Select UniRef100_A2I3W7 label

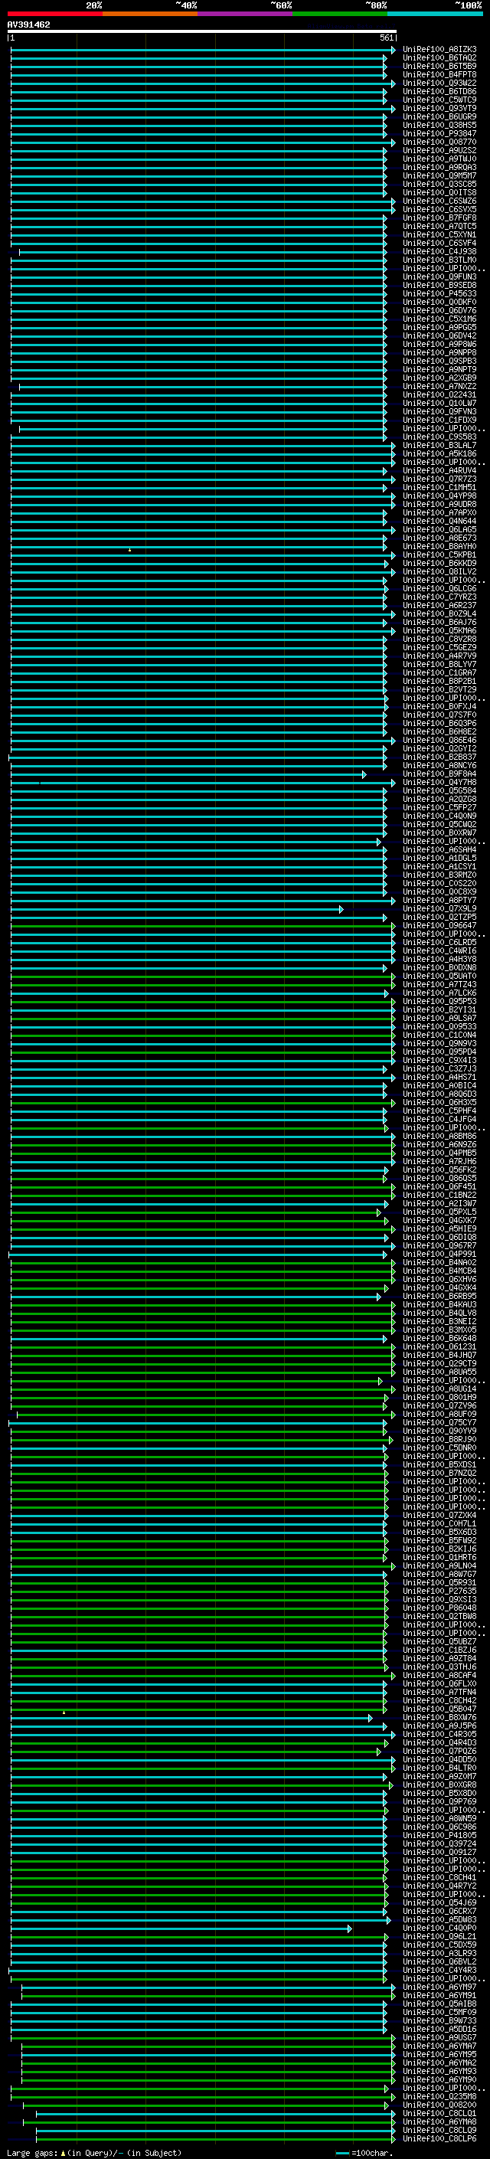[439, 1203]
